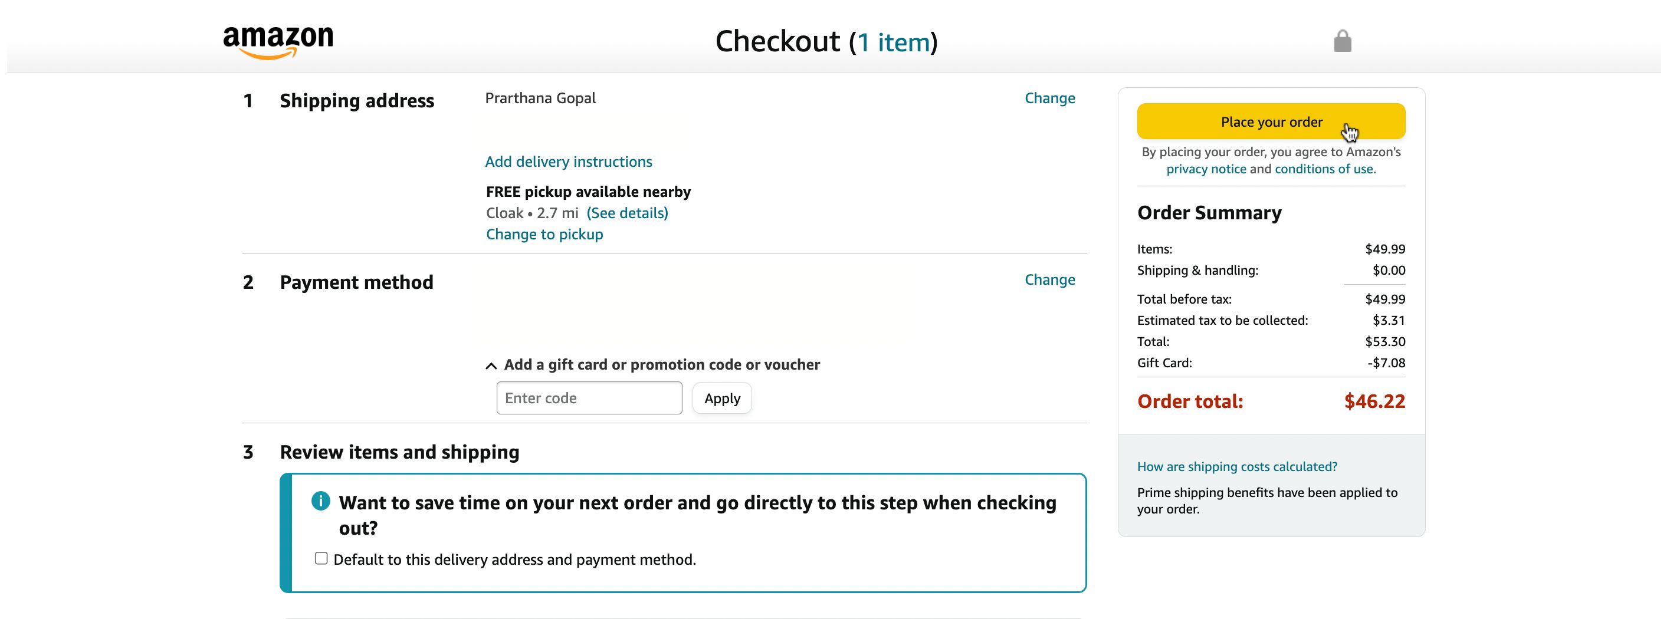1680x619 pixels.
Task: Click Place your order button
Action: (1271, 121)
